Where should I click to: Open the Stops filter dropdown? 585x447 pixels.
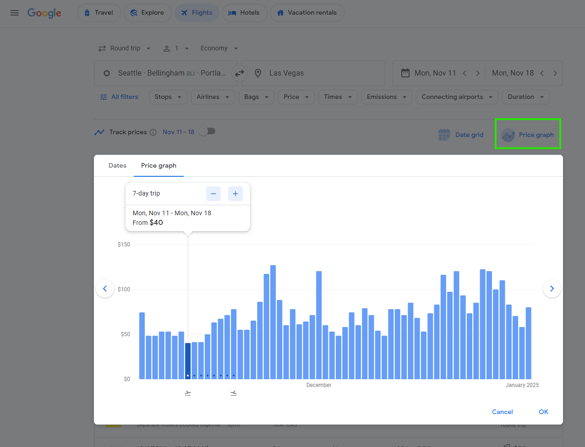168,97
